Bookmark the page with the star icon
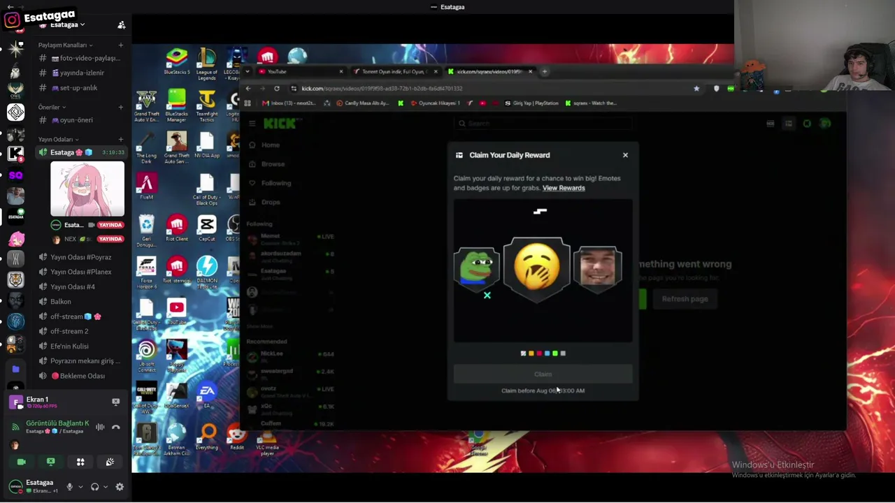Image resolution: width=895 pixels, height=503 pixels. 696,89
